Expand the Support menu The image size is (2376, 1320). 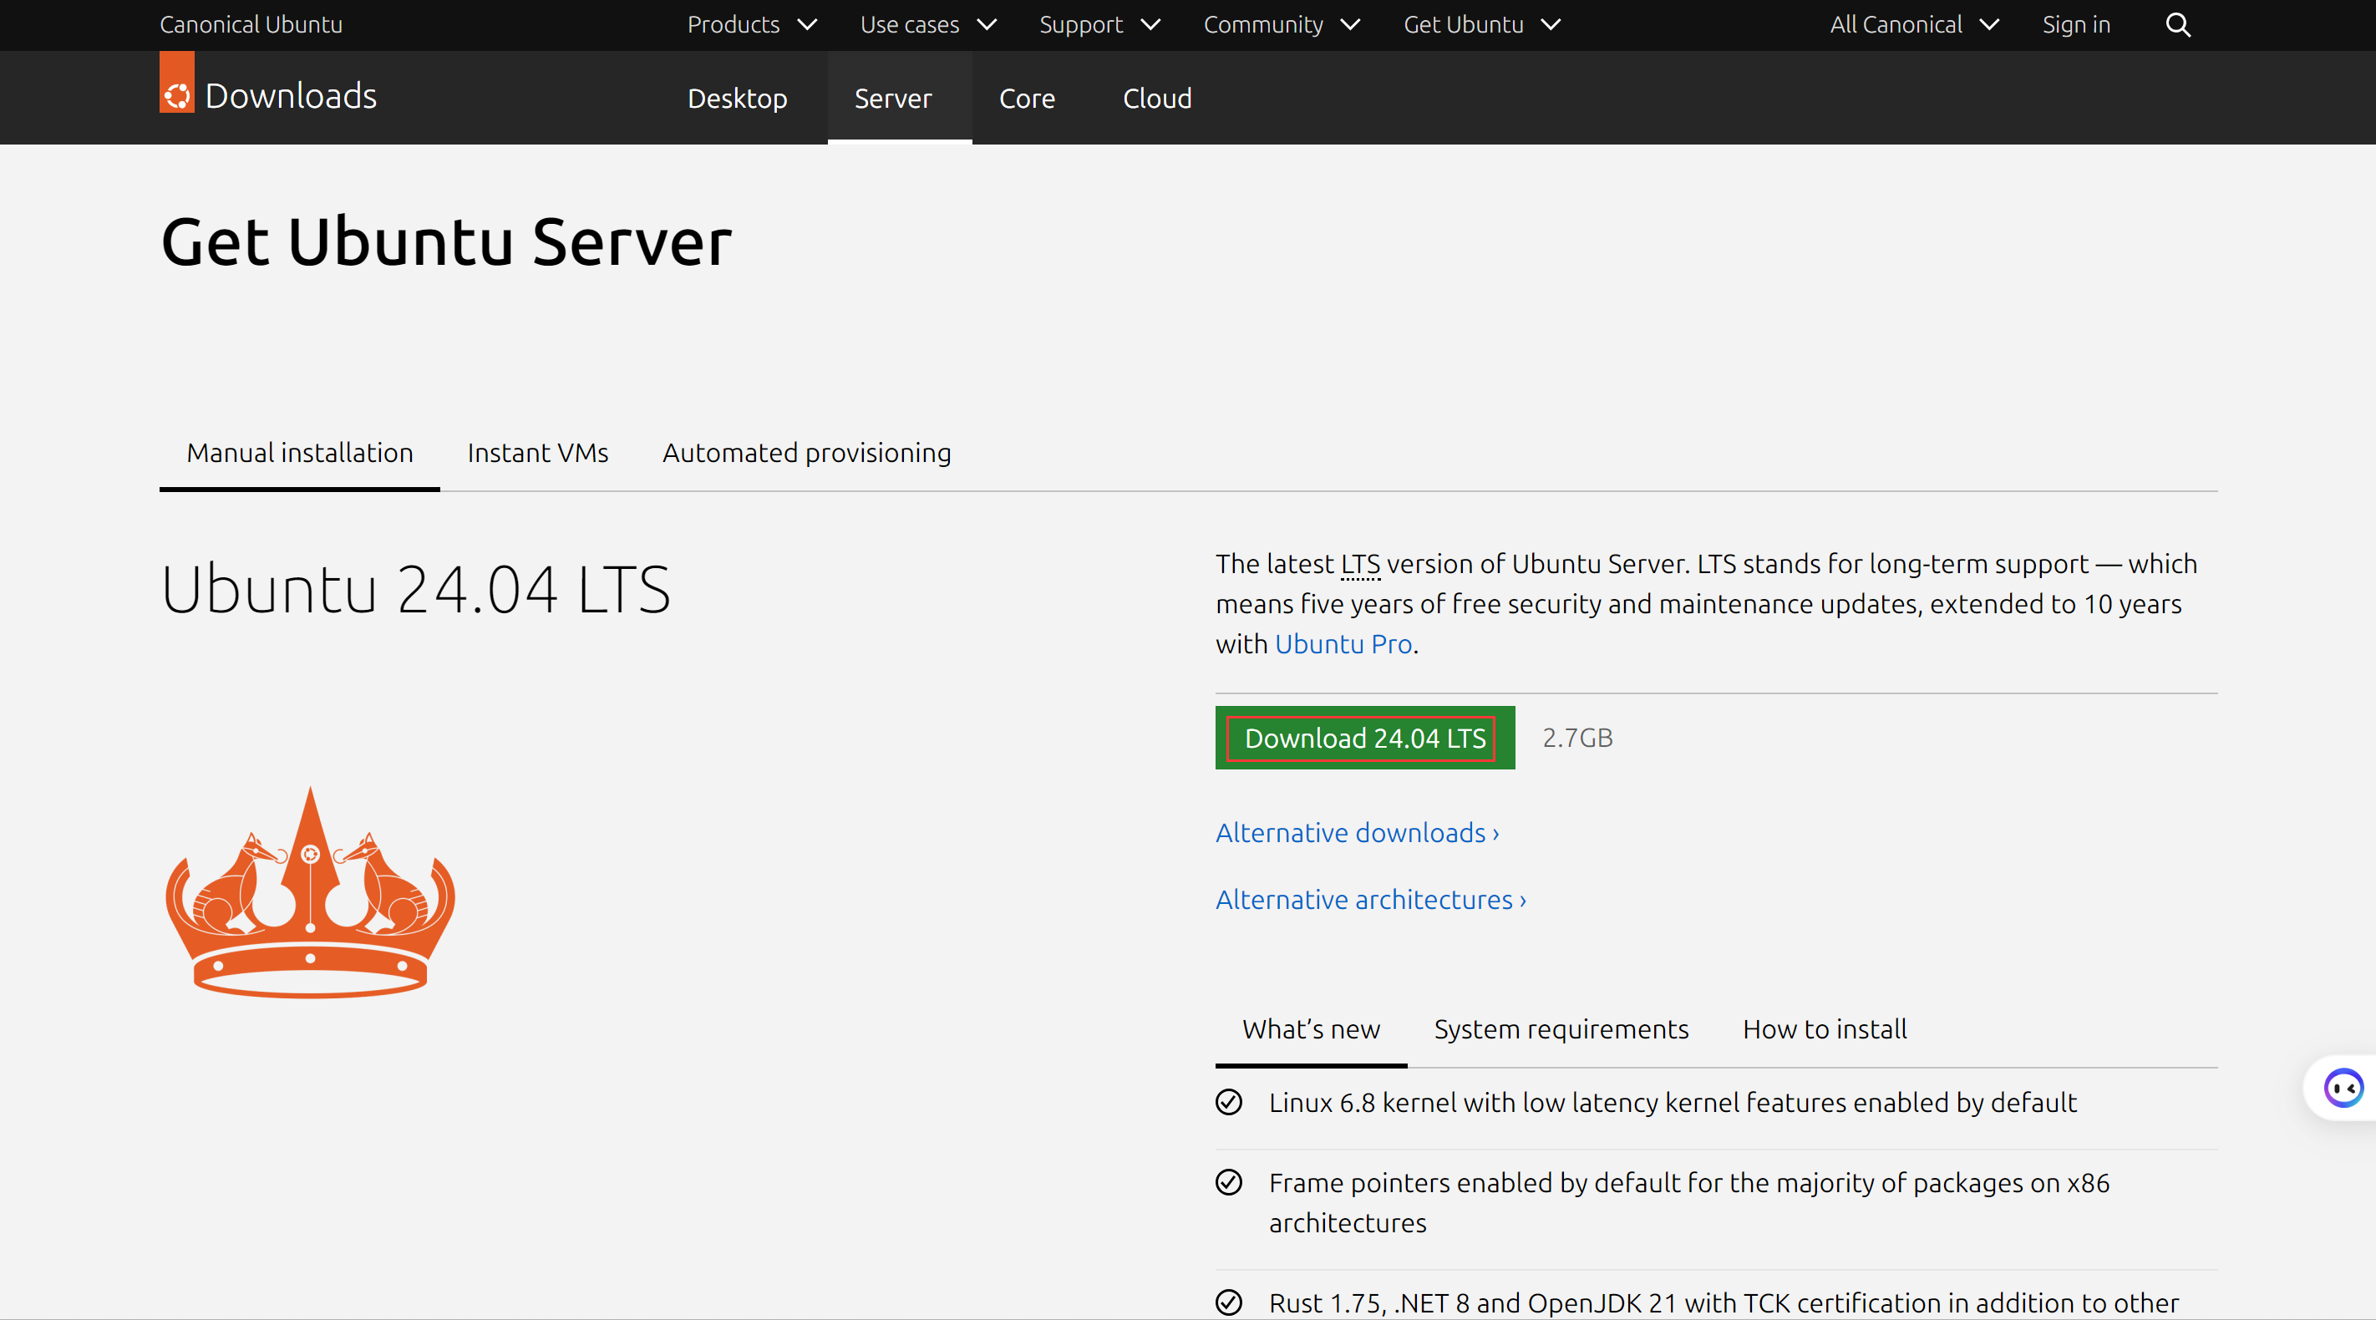pyautogui.click(x=1099, y=25)
